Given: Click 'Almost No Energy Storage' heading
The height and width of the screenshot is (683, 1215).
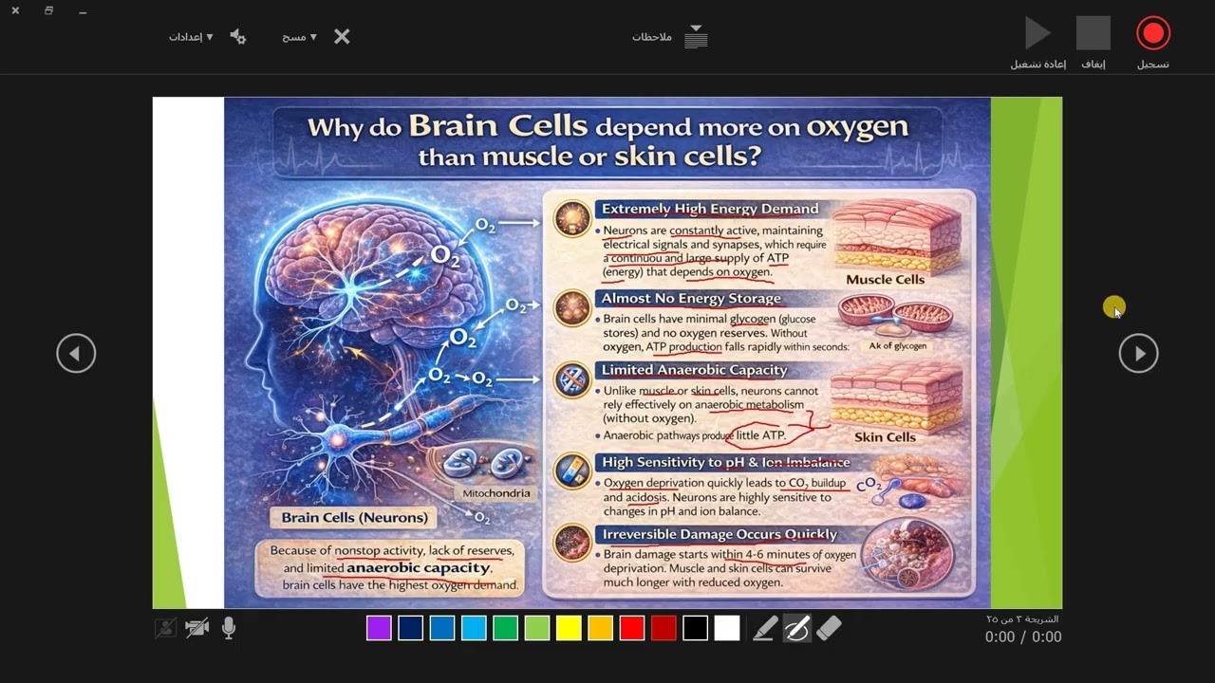Looking at the screenshot, I should click(691, 298).
